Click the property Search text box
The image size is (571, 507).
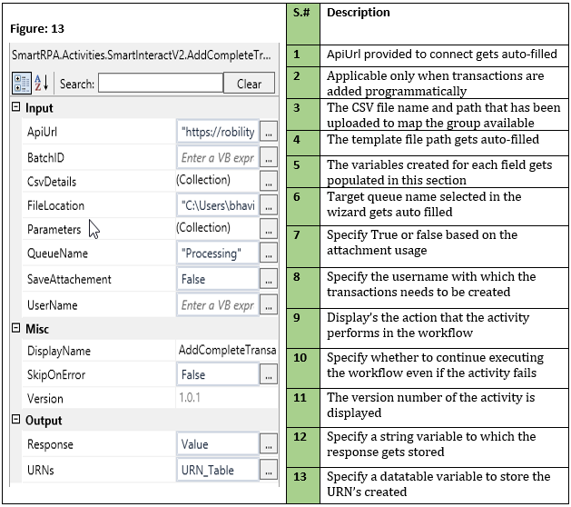[160, 84]
